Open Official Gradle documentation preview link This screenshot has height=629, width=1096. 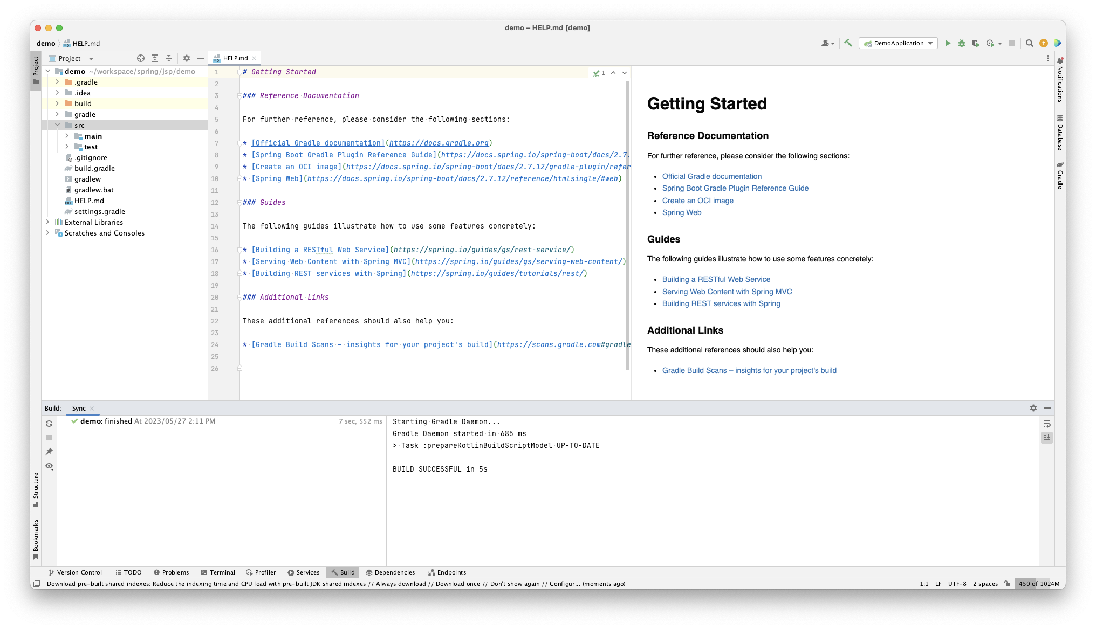(711, 176)
